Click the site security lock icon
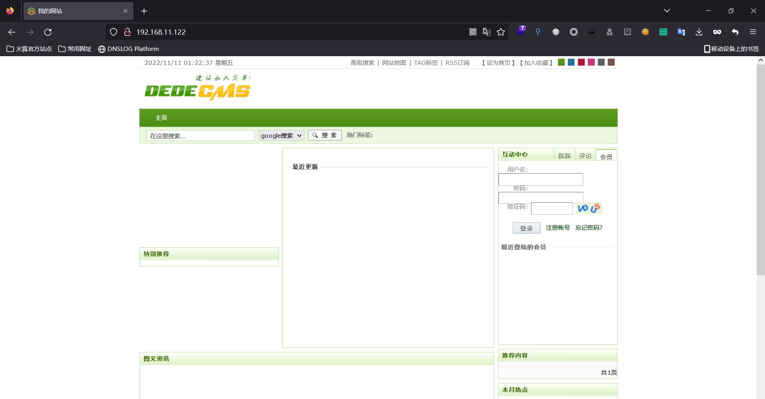This screenshot has width=765, height=399. point(127,32)
